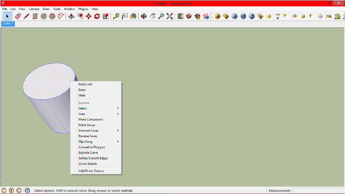Open the Extension Warehouse icon

(198, 16)
